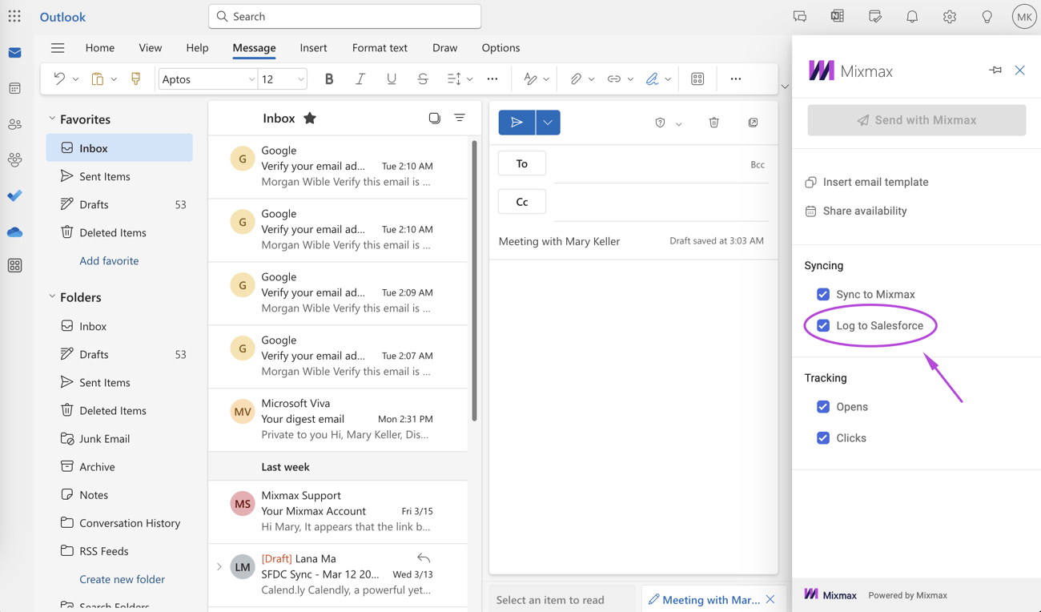Collapse the Favorites section
The height and width of the screenshot is (612, 1041).
coord(51,119)
